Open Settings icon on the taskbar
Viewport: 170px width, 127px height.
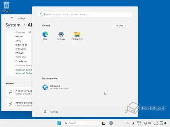[111, 123]
